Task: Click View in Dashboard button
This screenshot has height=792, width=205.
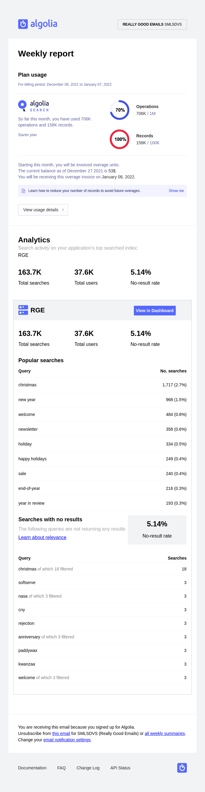Action: 155,311
